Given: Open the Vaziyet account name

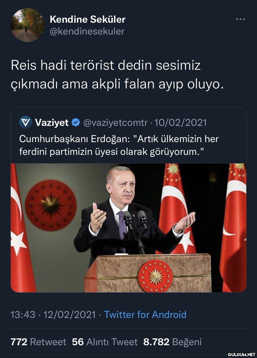Looking at the screenshot, I should 52,122.
